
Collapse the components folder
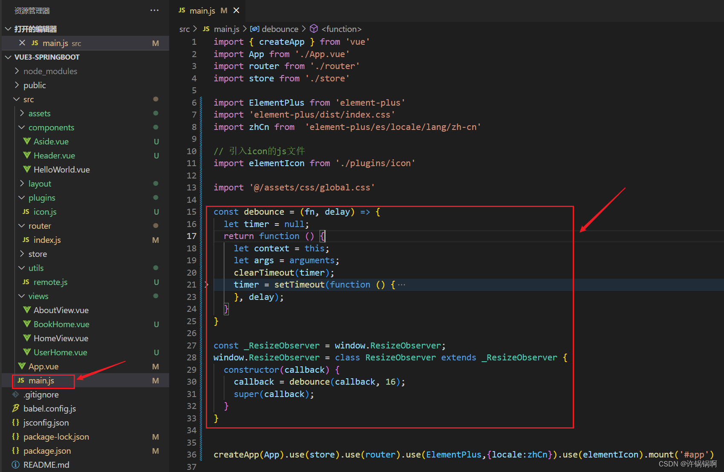coord(22,127)
